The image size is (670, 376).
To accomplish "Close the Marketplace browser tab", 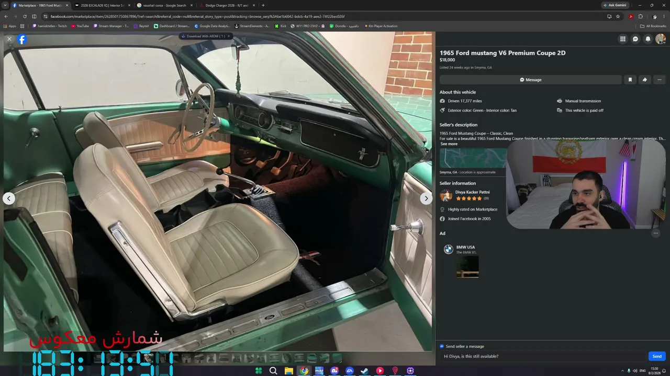I will click(67, 5).
